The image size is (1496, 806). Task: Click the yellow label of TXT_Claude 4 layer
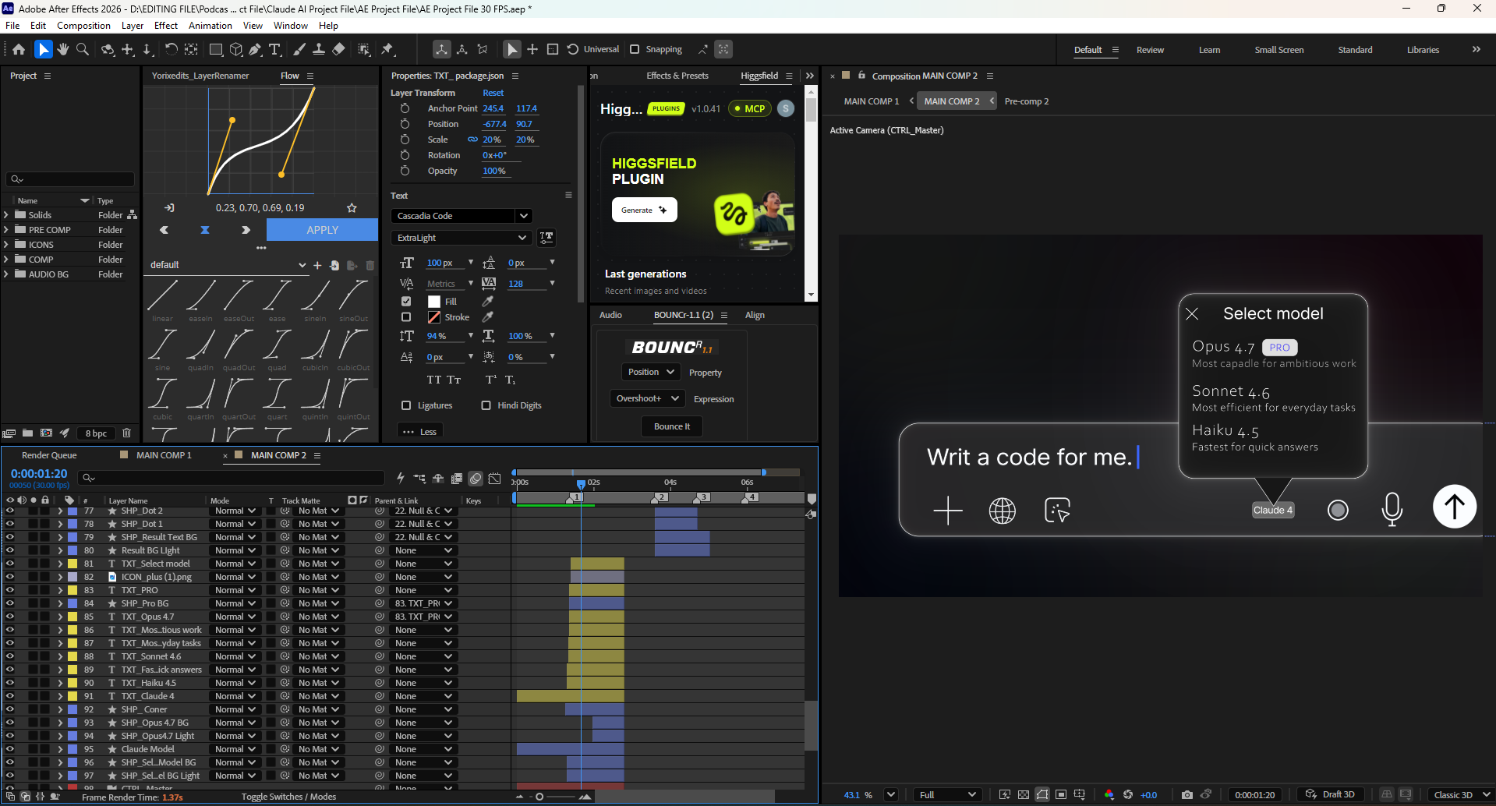click(73, 696)
